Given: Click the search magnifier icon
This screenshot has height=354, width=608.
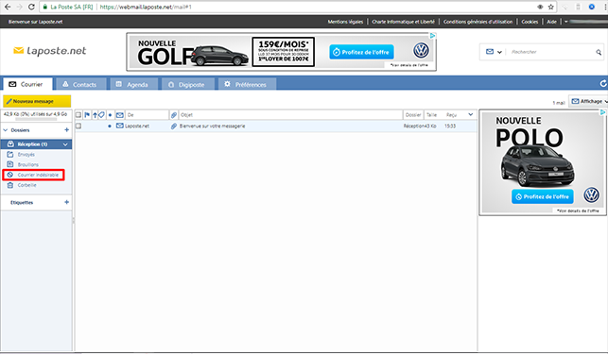Looking at the screenshot, I should pyautogui.click(x=599, y=52).
